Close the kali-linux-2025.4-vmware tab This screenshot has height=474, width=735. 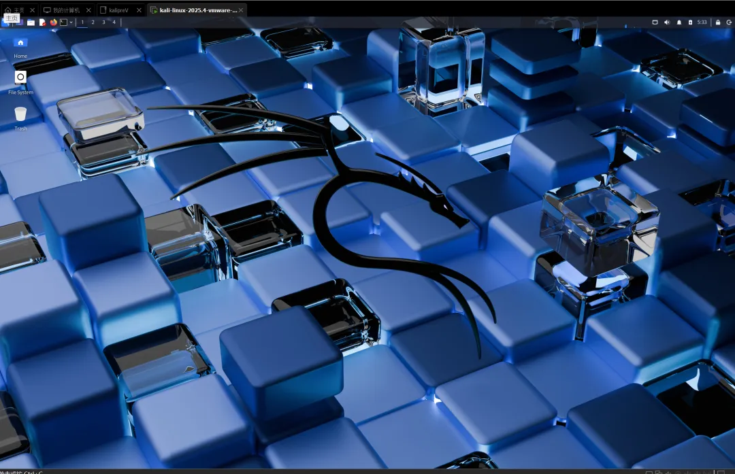click(x=241, y=10)
